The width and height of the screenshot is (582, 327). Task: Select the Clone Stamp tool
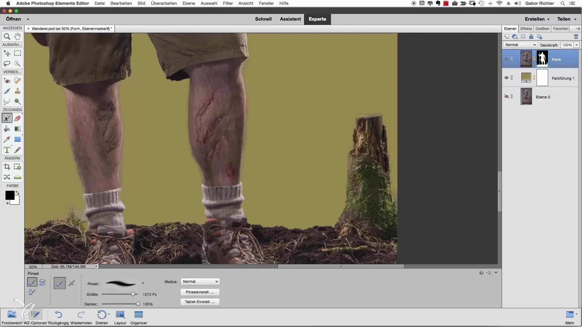coord(18,91)
